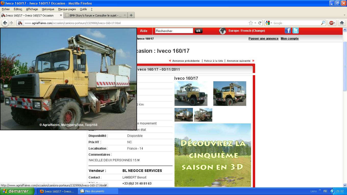
Task: Open the Firefox home page icon
Action: click(x=342, y=23)
